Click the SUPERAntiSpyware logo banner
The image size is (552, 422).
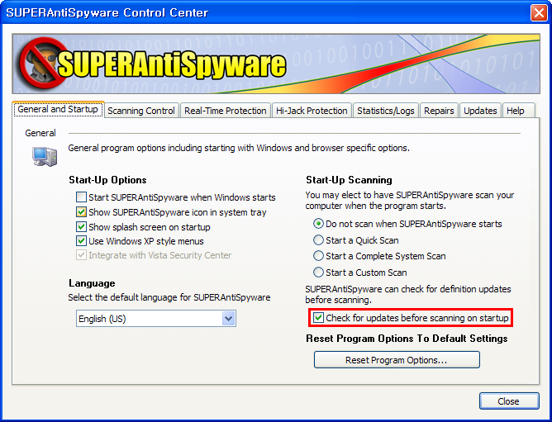[x=276, y=64]
